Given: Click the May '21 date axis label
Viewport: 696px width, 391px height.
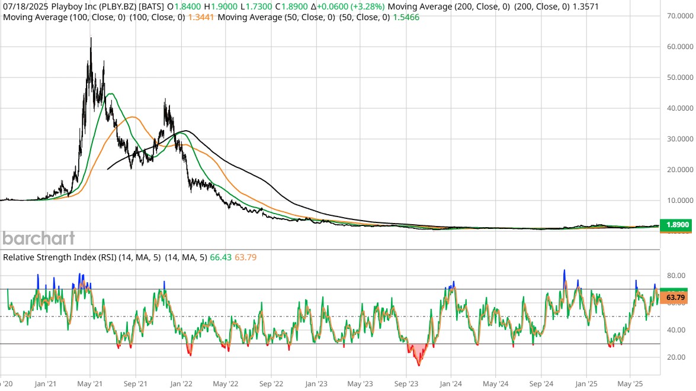Looking at the screenshot, I should (89, 384).
